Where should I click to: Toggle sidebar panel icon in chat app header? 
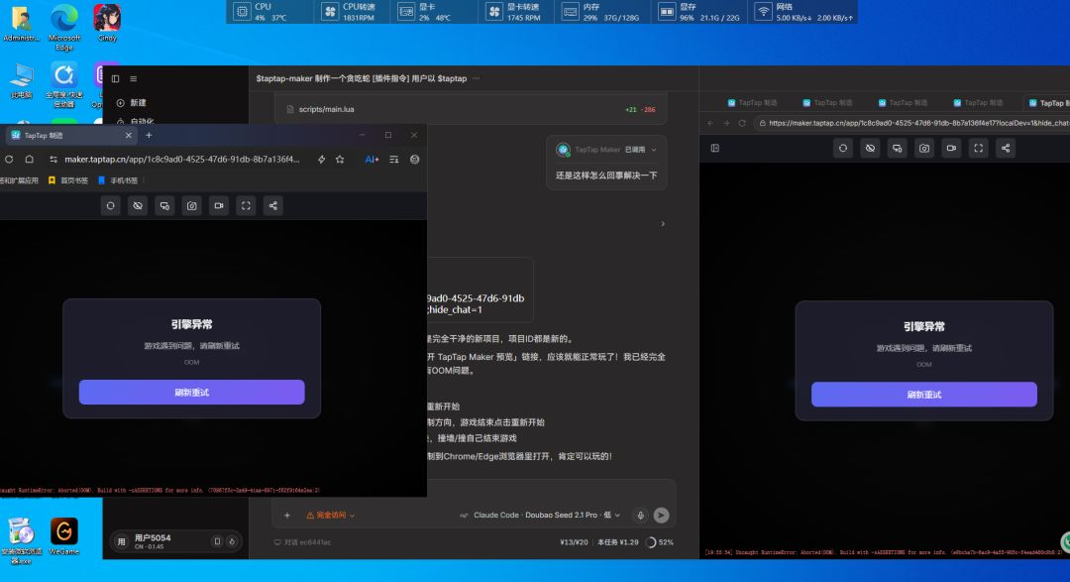[115, 78]
